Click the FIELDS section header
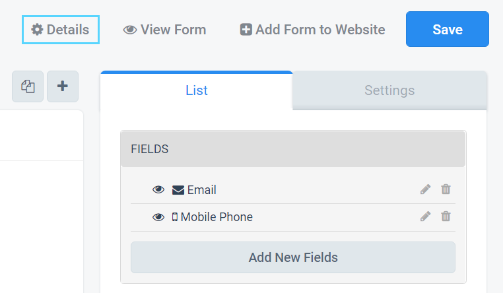 coord(293,149)
